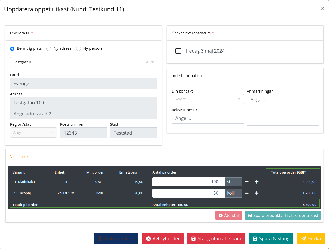
Task: Click the clear (×) icon in Testgatan field
Action: [147, 62]
